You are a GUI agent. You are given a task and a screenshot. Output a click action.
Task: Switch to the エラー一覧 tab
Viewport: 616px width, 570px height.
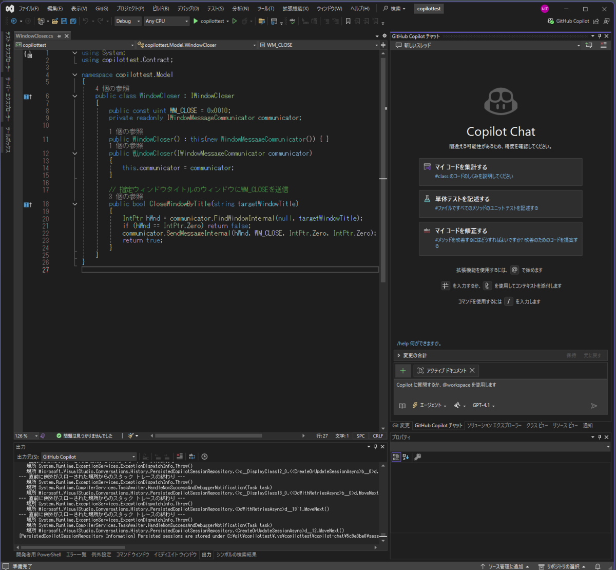pyautogui.click(x=76, y=555)
